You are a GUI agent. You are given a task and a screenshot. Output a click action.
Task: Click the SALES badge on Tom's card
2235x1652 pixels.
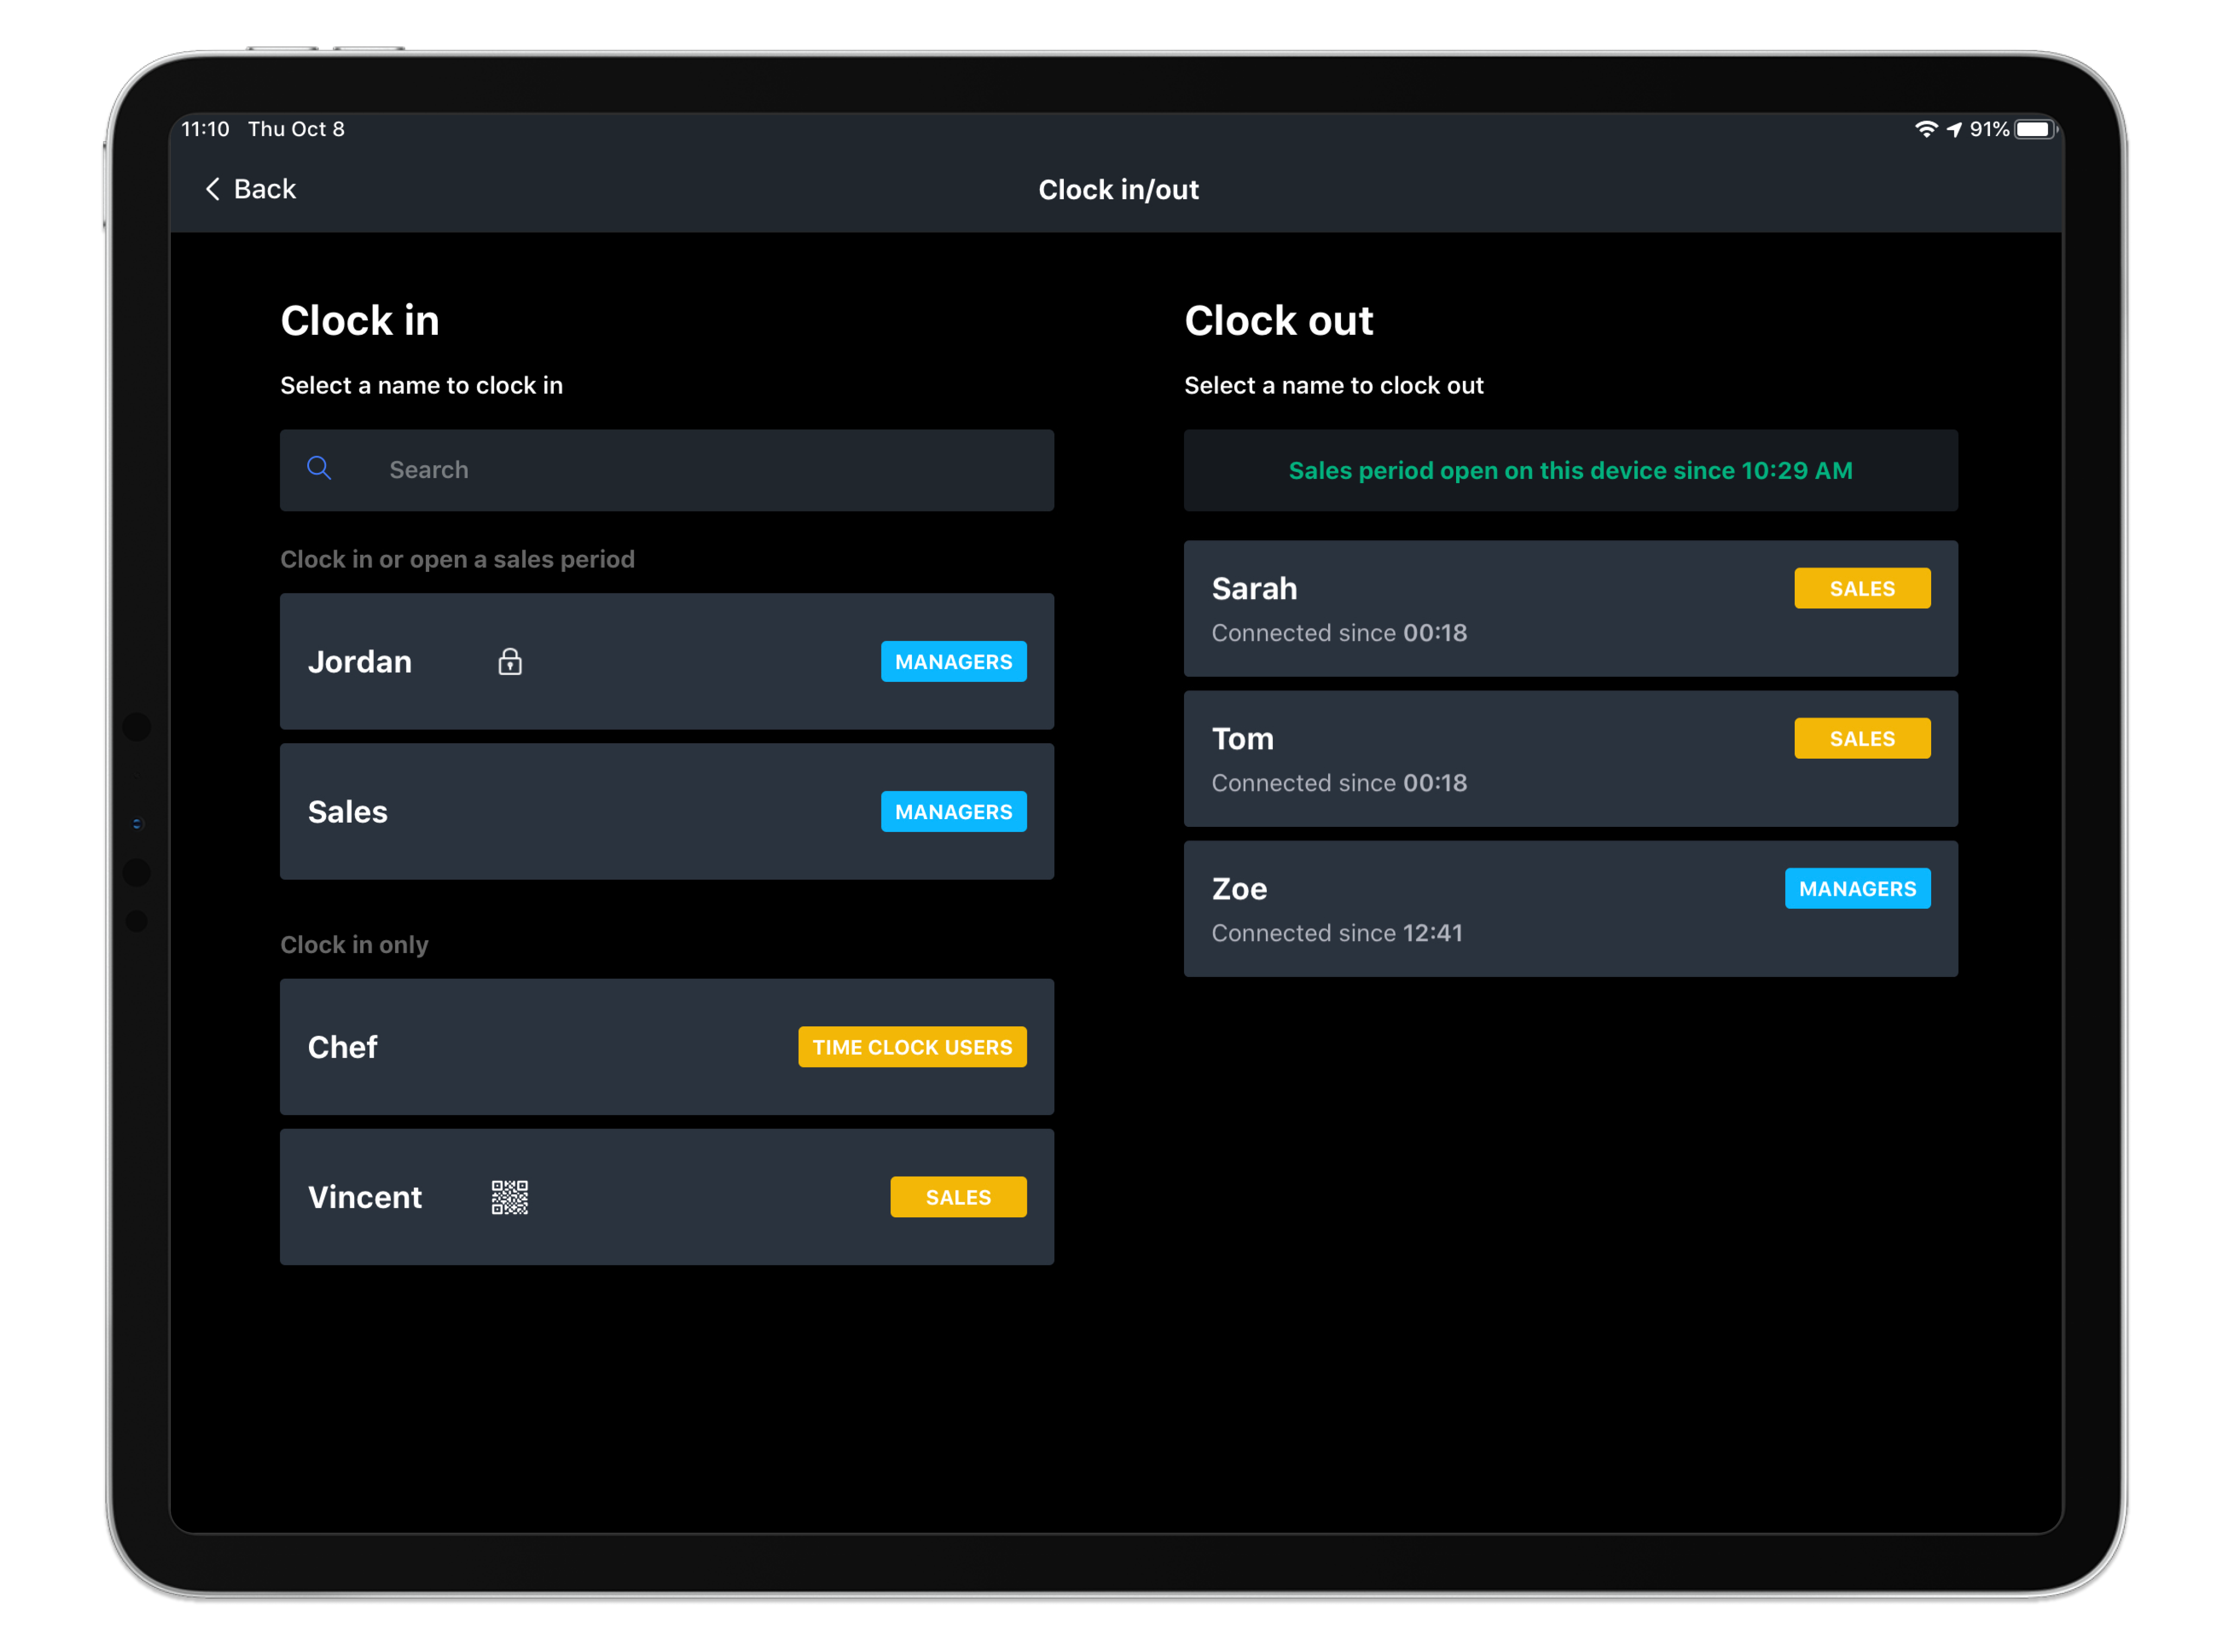[1862, 738]
